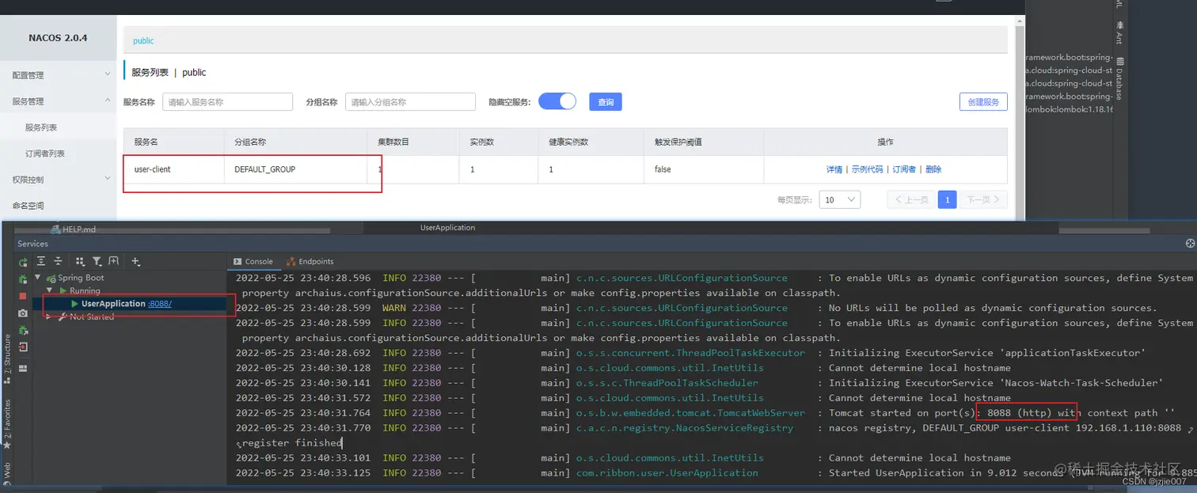Expand the 配置管理 sidebar menu
The width and height of the screenshot is (1197, 493).
click(x=58, y=75)
